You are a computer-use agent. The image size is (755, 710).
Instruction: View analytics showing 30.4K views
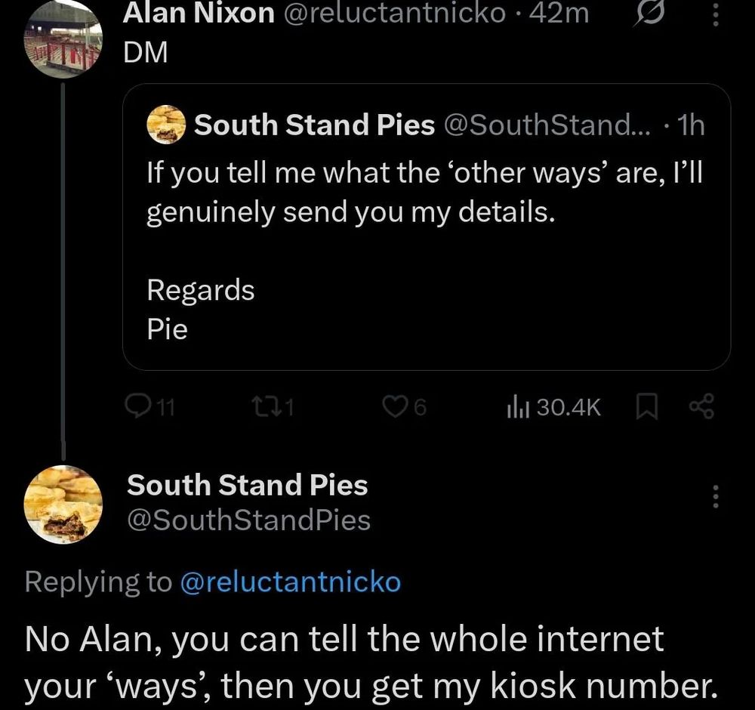click(516, 408)
